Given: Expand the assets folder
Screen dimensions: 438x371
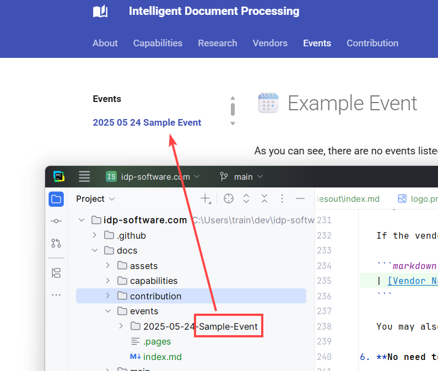Looking at the screenshot, I should [x=108, y=266].
